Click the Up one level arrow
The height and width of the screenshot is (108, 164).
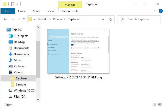pos(24,19)
